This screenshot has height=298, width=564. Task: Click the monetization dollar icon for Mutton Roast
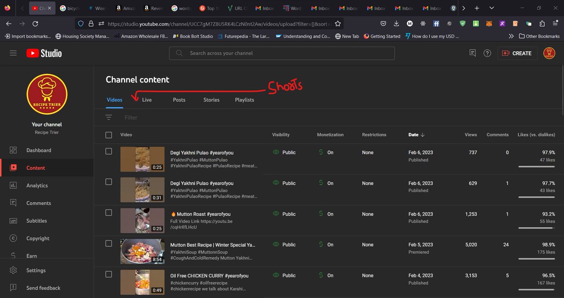pyautogui.click(x=321, y=214)
